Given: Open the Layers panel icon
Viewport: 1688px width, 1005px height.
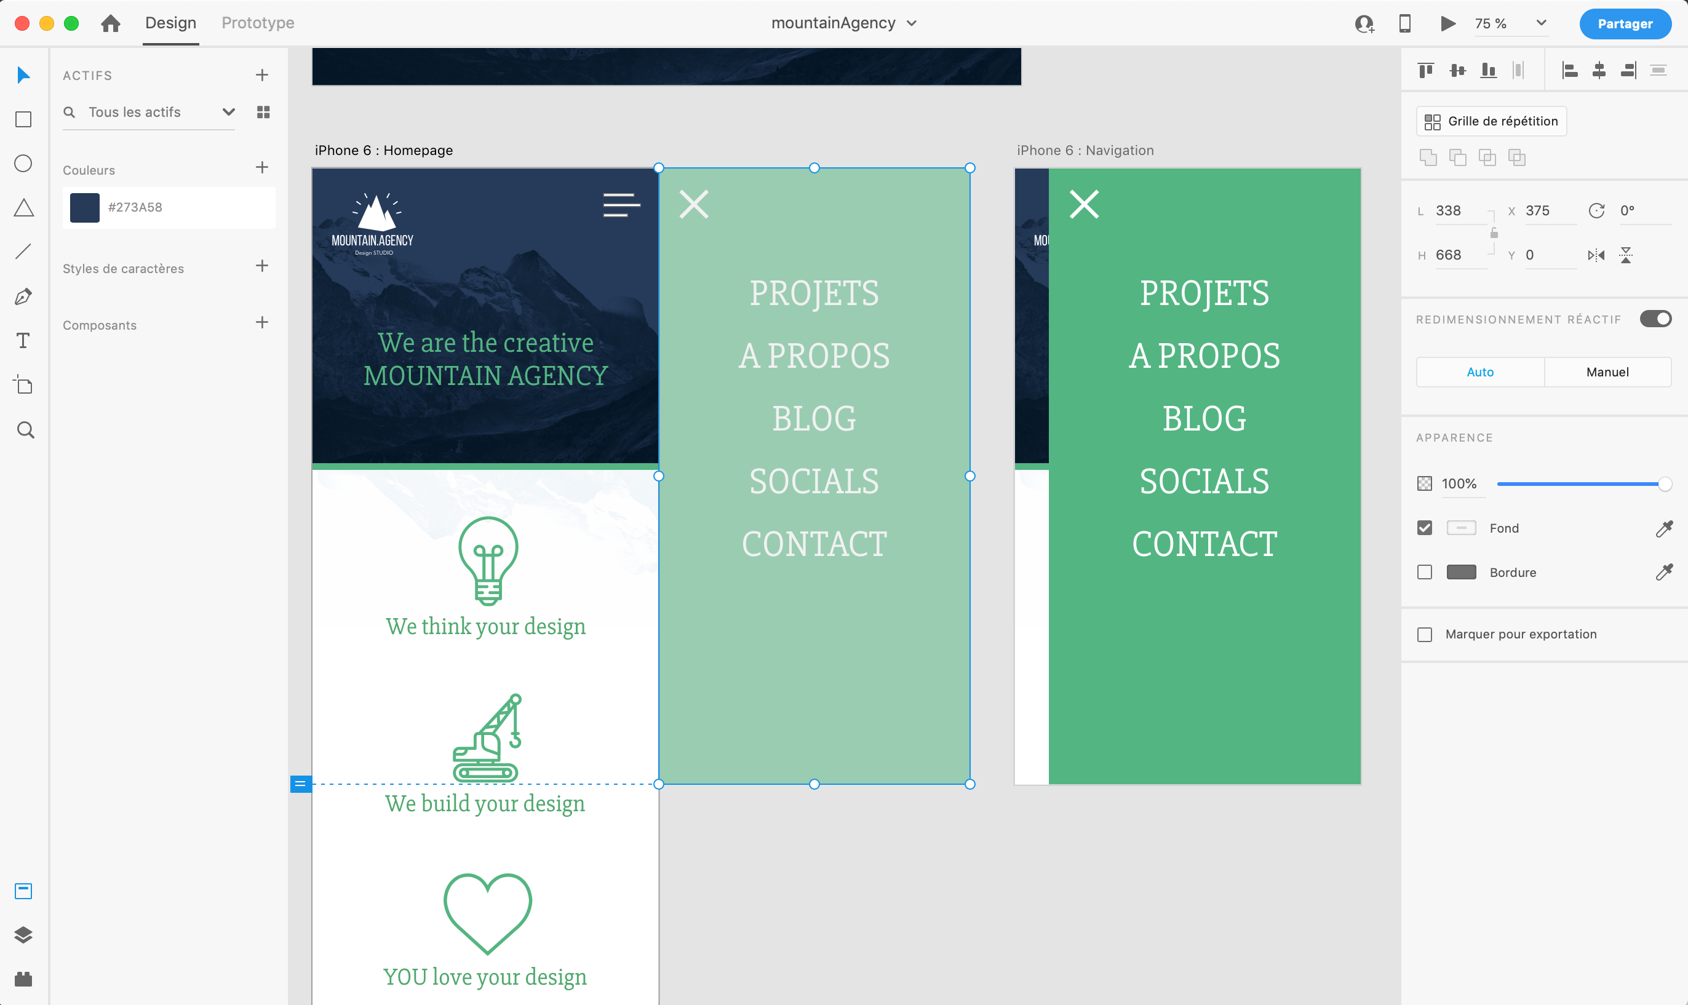Looking at the screenshot, I should pos(24,935).
